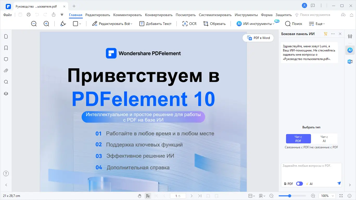
Task: Open the Translate panel on the right sidebar
Action: point(350,62)
